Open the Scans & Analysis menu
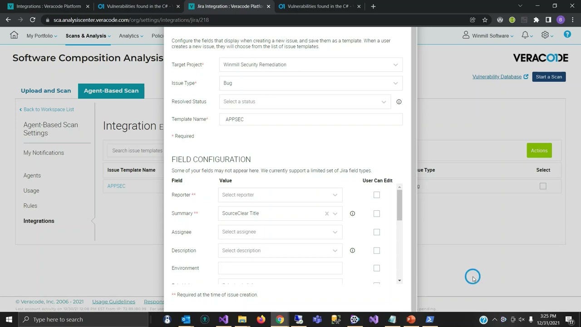 point(88,36)
